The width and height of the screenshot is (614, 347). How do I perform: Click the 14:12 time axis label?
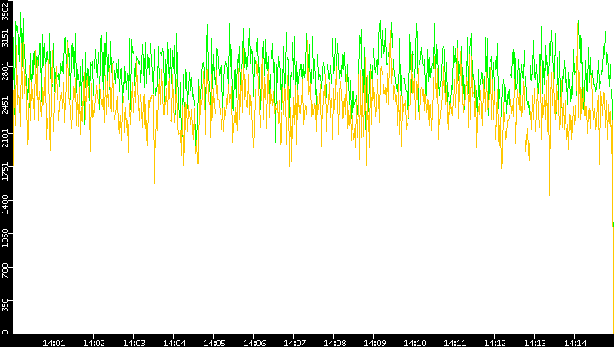[495, 343]
